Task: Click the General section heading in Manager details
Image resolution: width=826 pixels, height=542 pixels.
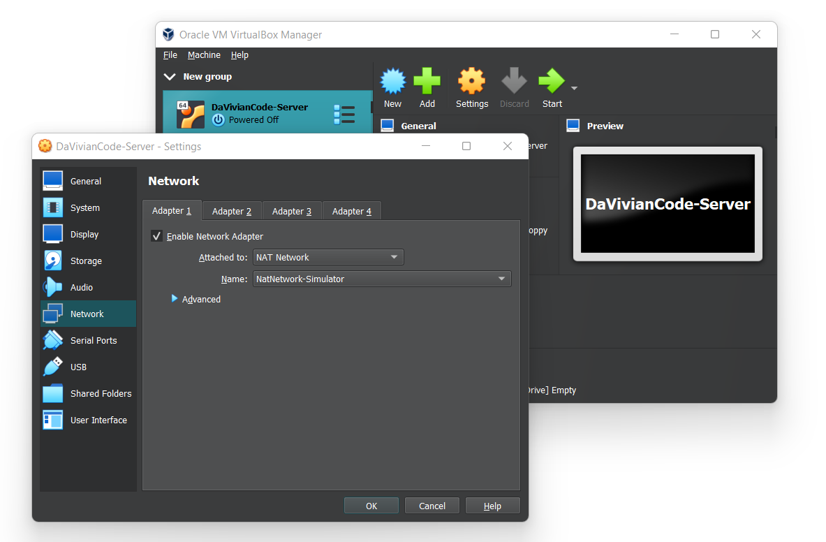Action: [x=419, y=126]
